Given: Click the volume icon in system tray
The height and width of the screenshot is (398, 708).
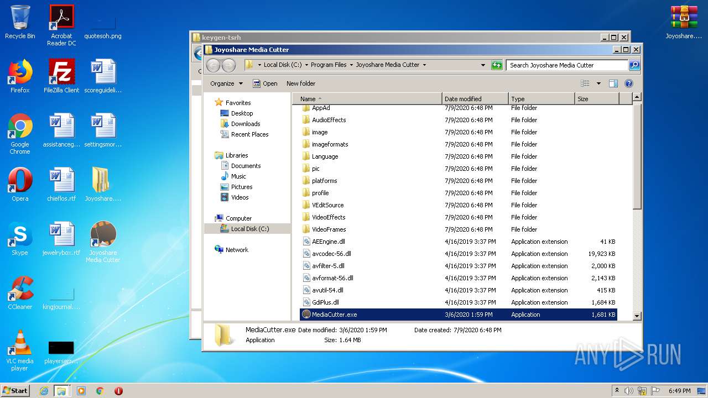Looking at the screenshot, I should (629, 391).
